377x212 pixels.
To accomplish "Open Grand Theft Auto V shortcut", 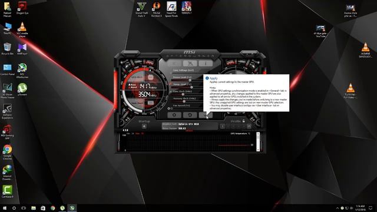I will (x=141, y=9).
